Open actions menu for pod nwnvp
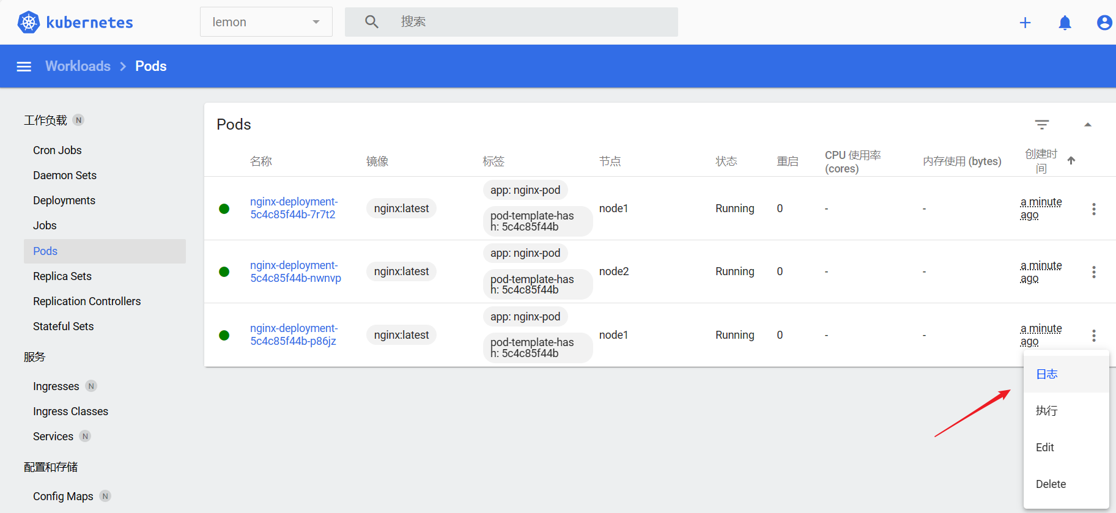 tap(1093, 272)
